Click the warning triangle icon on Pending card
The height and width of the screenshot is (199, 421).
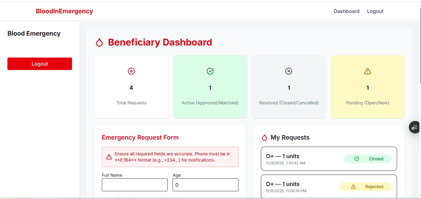pyautogui.click(x=368, y=71)
